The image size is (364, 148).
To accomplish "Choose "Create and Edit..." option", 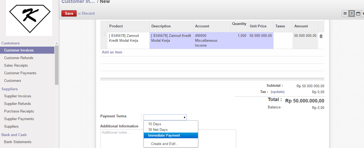I will coord(165,144).
